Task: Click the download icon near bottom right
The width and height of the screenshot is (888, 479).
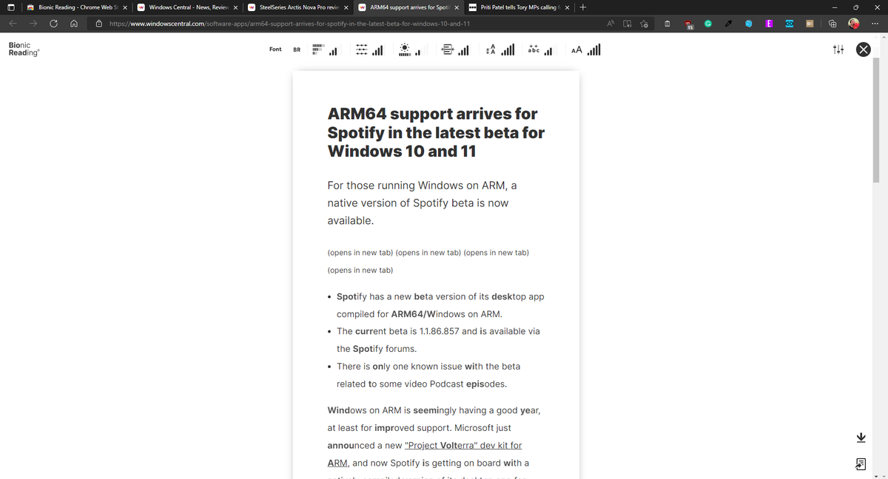Action: (x=861, y=437)
